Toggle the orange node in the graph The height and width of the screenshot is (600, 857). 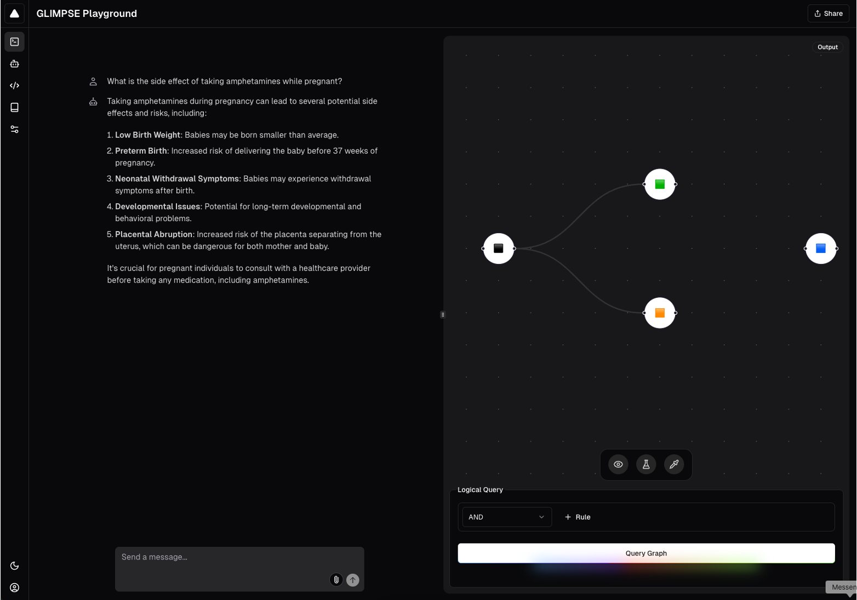(x=660, y=313)
